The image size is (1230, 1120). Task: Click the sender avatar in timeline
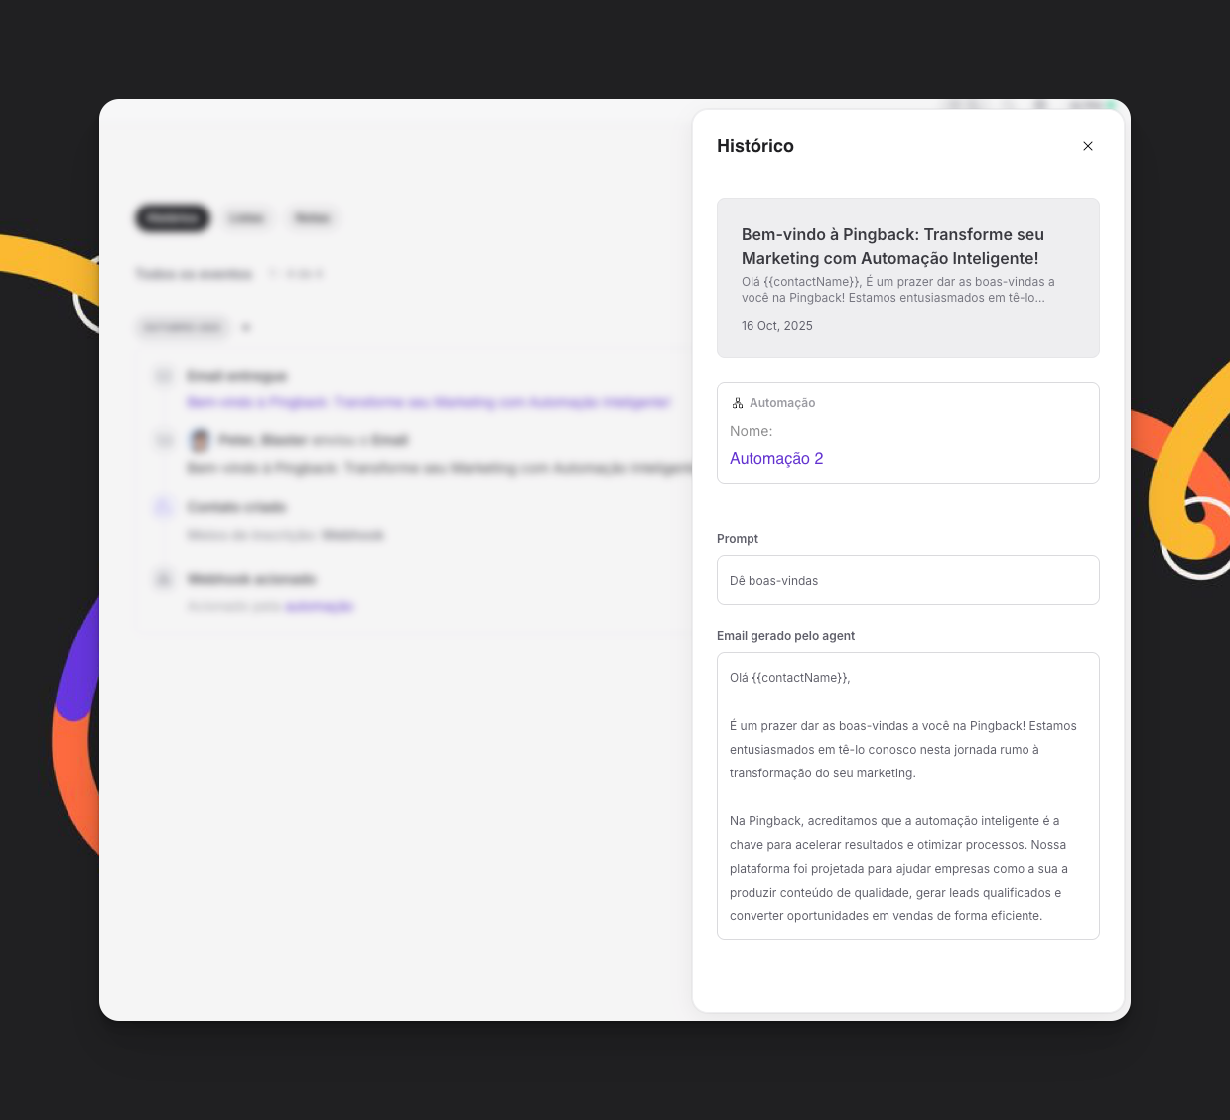click(x=200, y=440)
